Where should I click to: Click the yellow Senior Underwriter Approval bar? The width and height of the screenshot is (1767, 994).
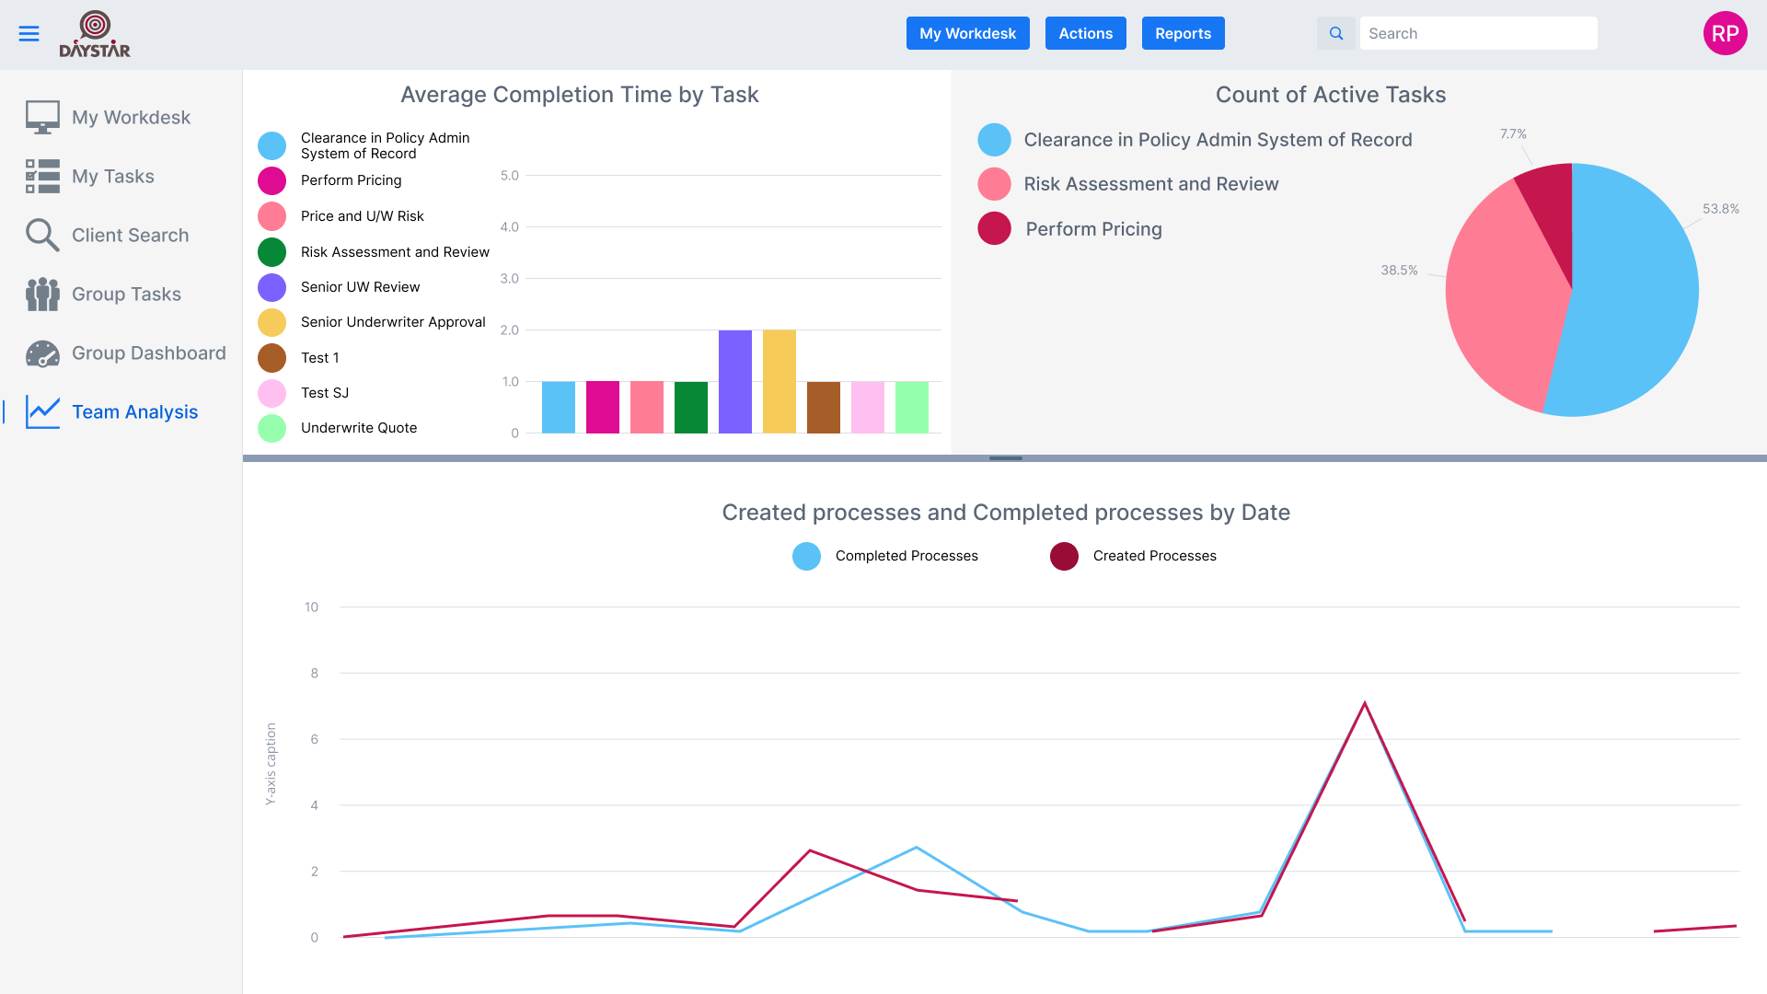coord(780,381)
